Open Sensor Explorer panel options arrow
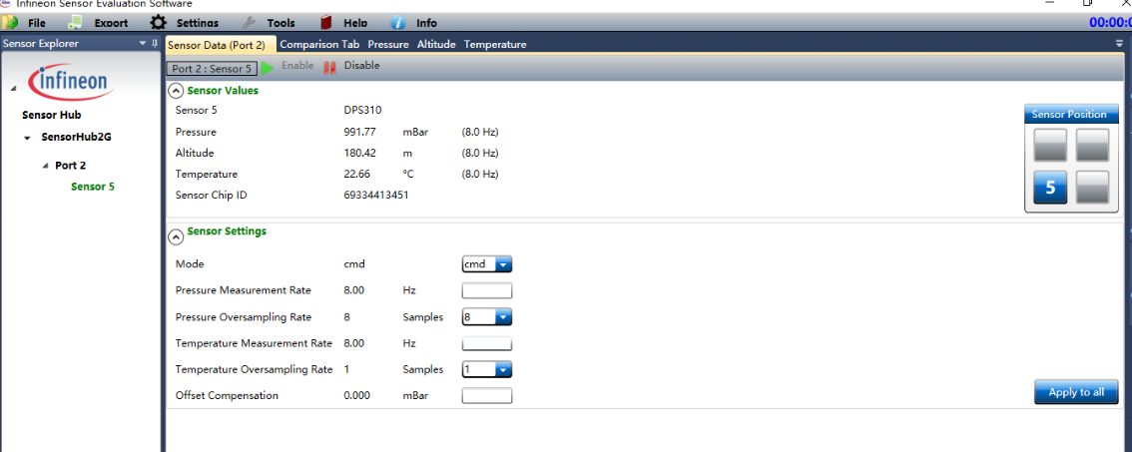This screenshot has width=1132, height=452. 143,43
